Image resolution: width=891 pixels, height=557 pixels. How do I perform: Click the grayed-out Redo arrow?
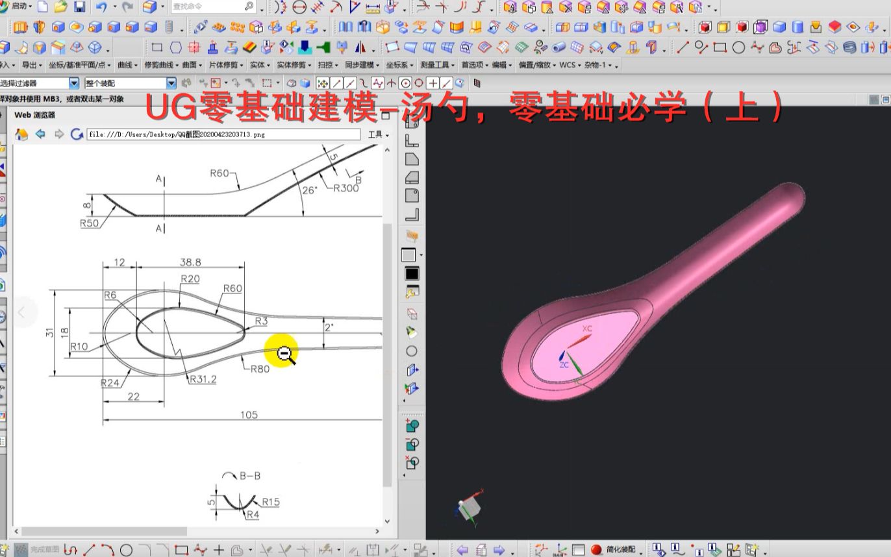point(127,7)
